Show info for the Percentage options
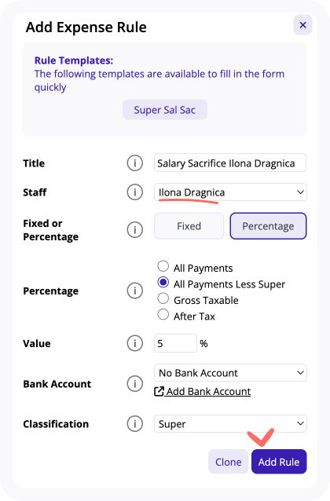The image size is (330, 501). (135, 291)
